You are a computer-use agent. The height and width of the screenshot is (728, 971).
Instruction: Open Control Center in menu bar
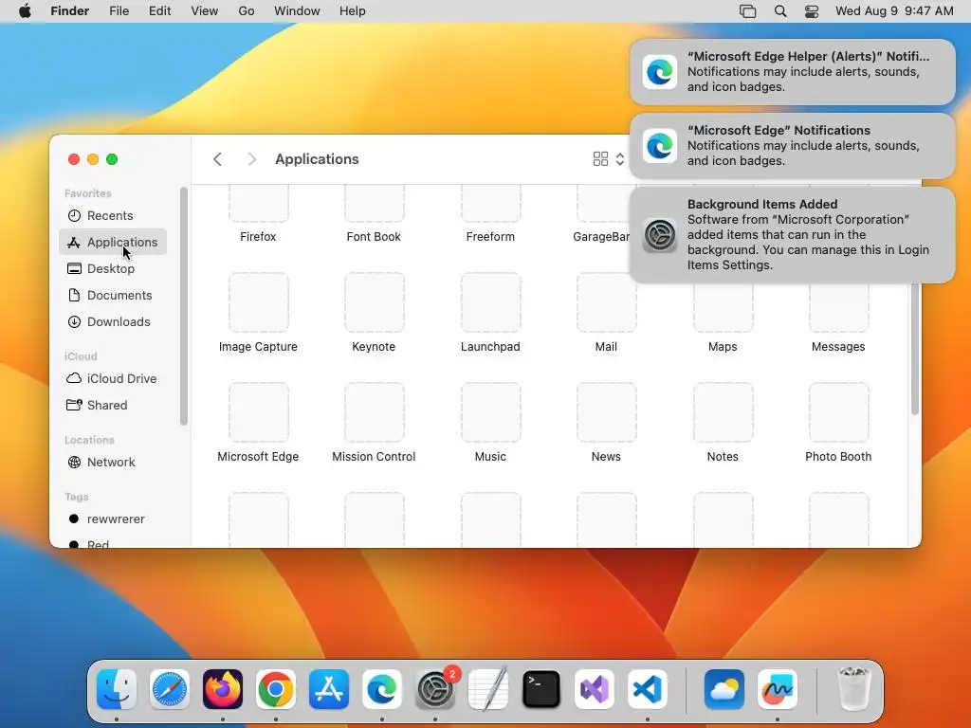coord(812,11)
